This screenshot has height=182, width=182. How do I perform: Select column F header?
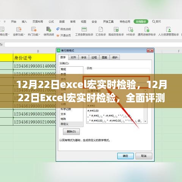click(179, 51)
